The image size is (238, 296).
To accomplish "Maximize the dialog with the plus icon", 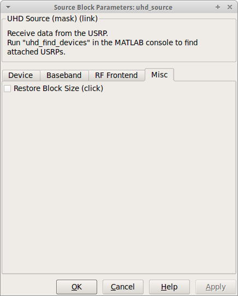I will (x=218, y=7).
